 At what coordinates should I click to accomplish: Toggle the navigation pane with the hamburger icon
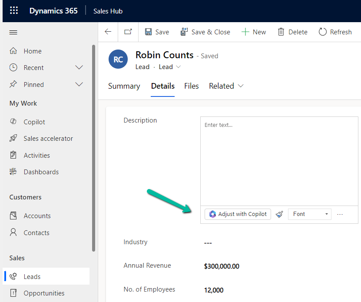(x=13, y=32)
